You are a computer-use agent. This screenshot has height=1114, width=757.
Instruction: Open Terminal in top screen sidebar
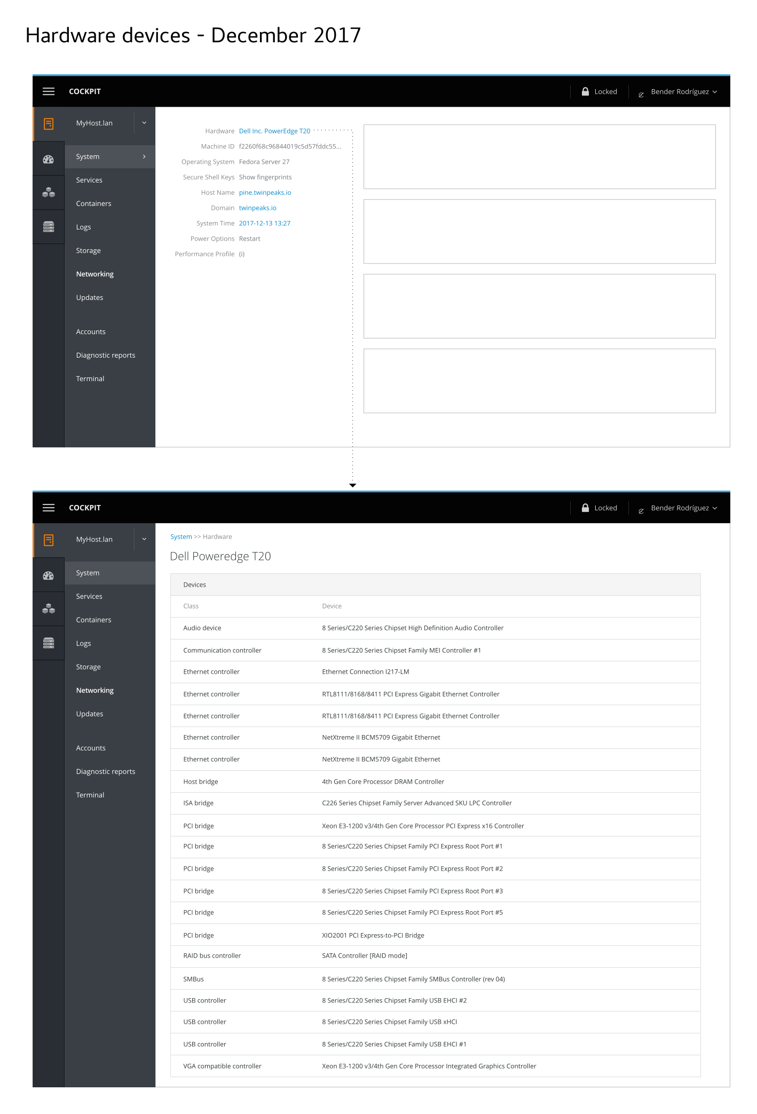click(90, 378)
